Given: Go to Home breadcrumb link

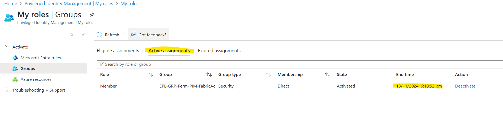Looking at the screenshot, I should pyautogui.click(x=11, y=4).
